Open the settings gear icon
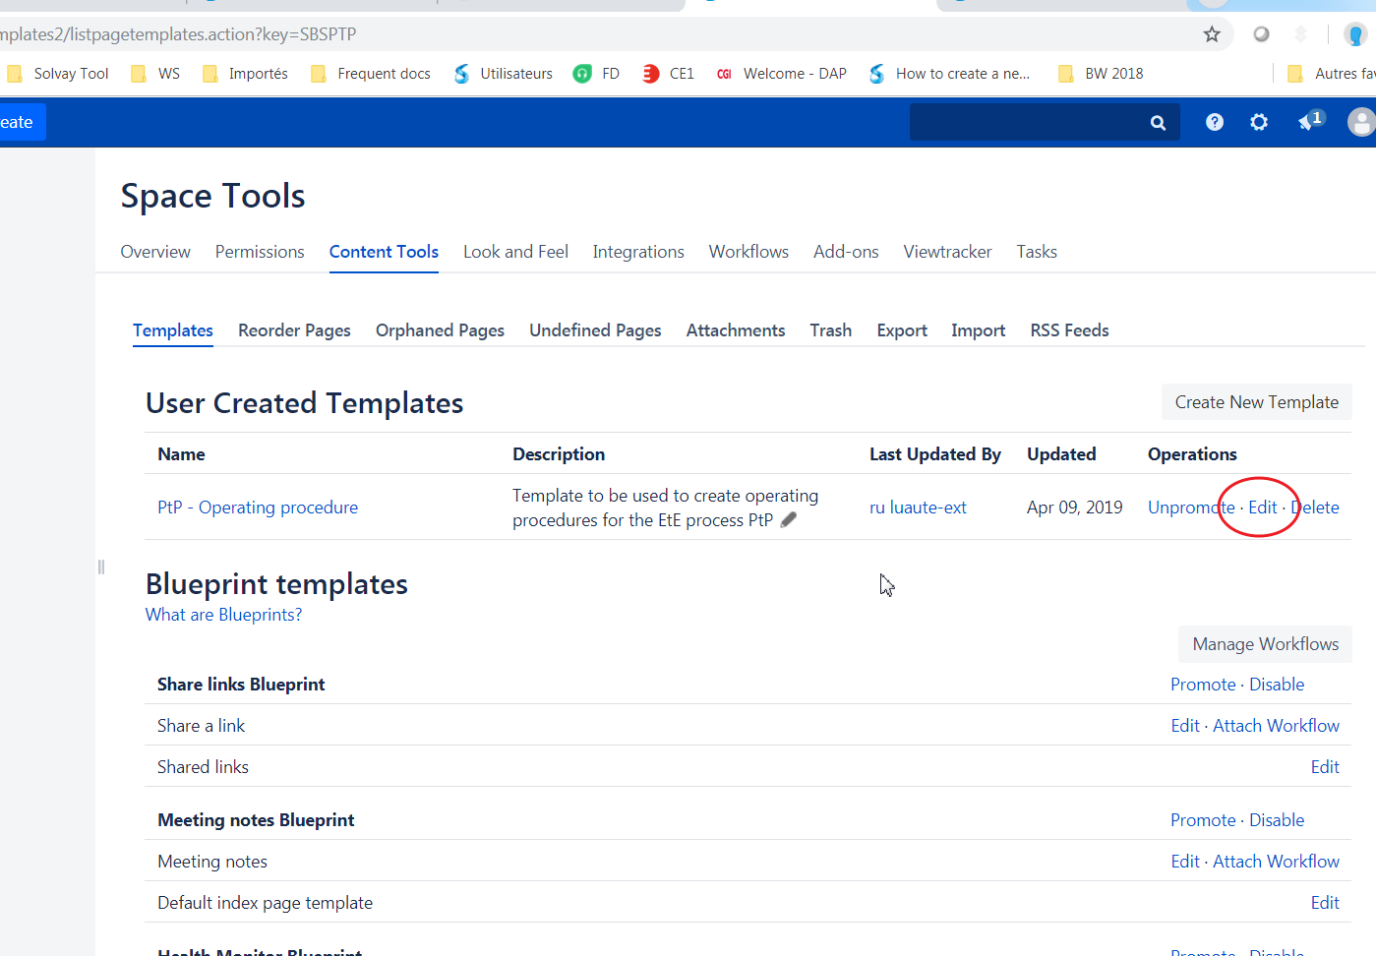Image resolution: width=1376 pixels, height=956 pixels. tap(1259, 122)
